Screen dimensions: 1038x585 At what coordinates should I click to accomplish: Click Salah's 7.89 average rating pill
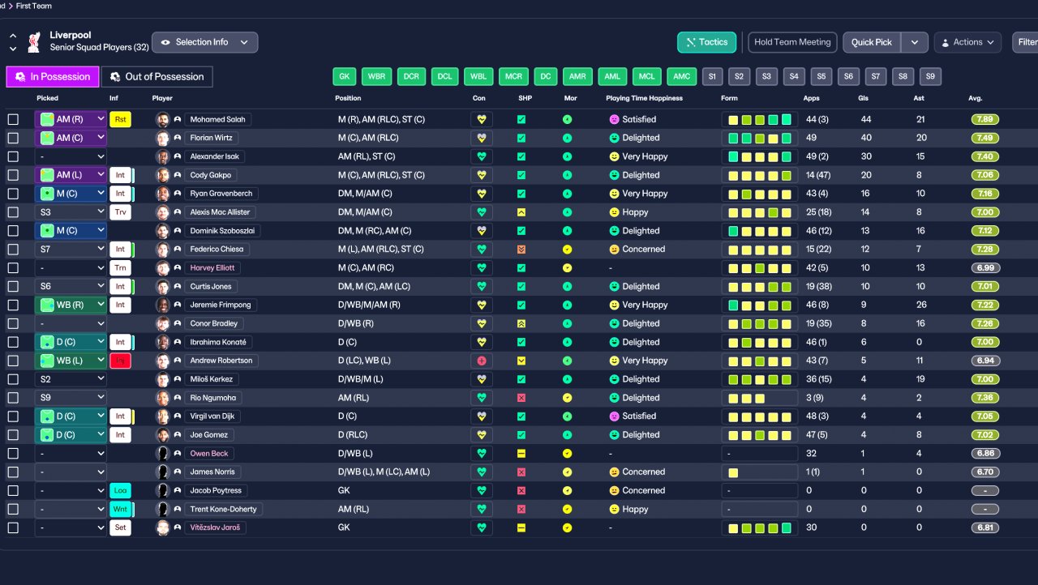coord(984,119)
